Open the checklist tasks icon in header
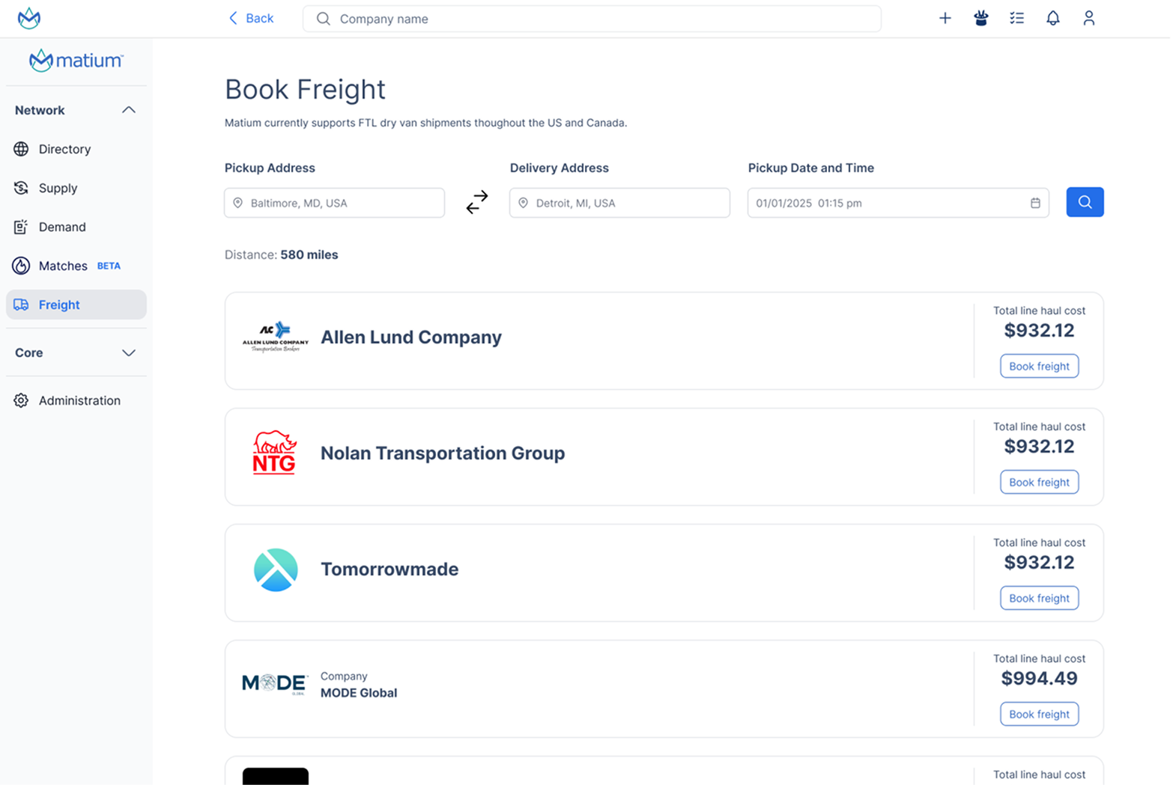The width and height of the screenshot is (1176, 785). pyautogui.click(x=1016, y=18)
